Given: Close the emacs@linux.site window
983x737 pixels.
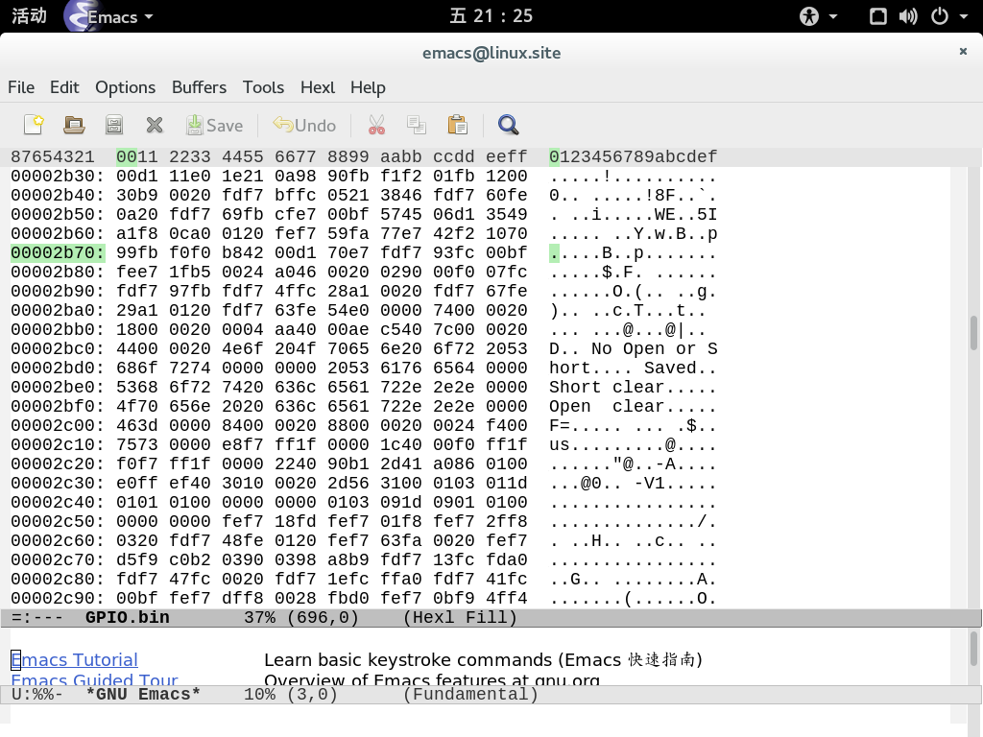Looking at the screenshot, I should (x=963, y=52).
